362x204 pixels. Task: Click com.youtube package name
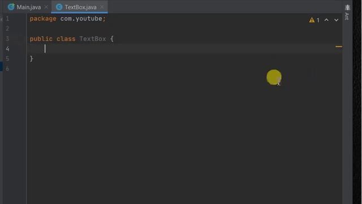pyautogui.click(x=81, y=19)
